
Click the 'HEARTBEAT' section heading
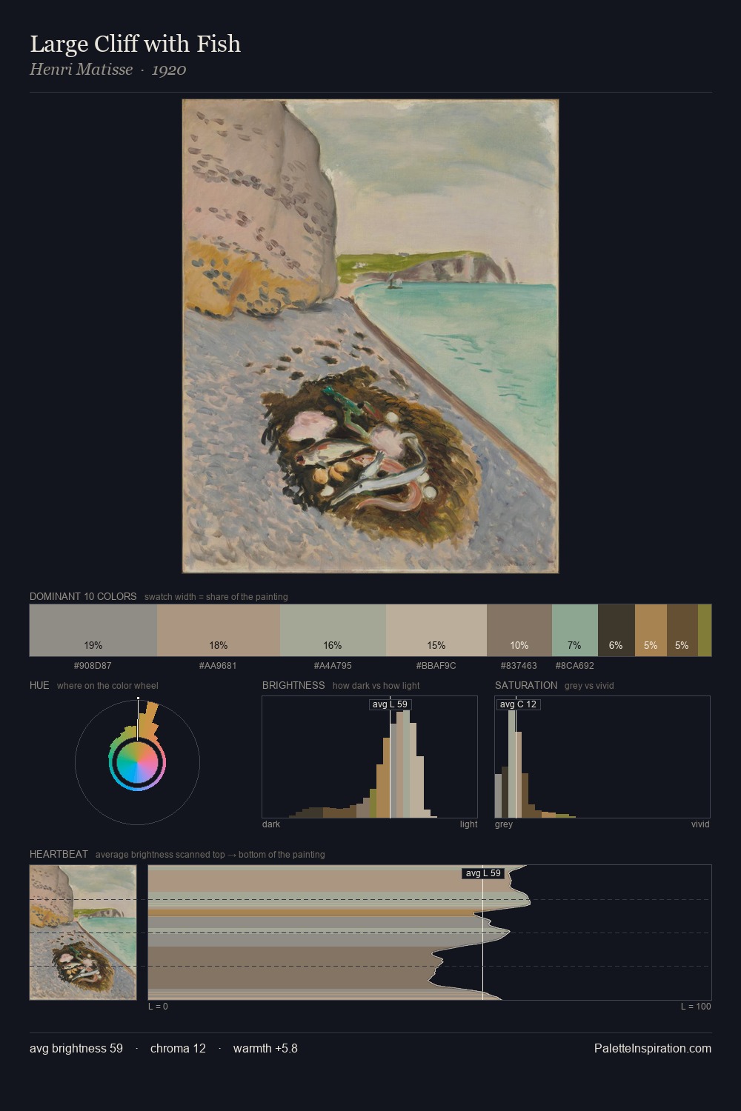[59, 854]
